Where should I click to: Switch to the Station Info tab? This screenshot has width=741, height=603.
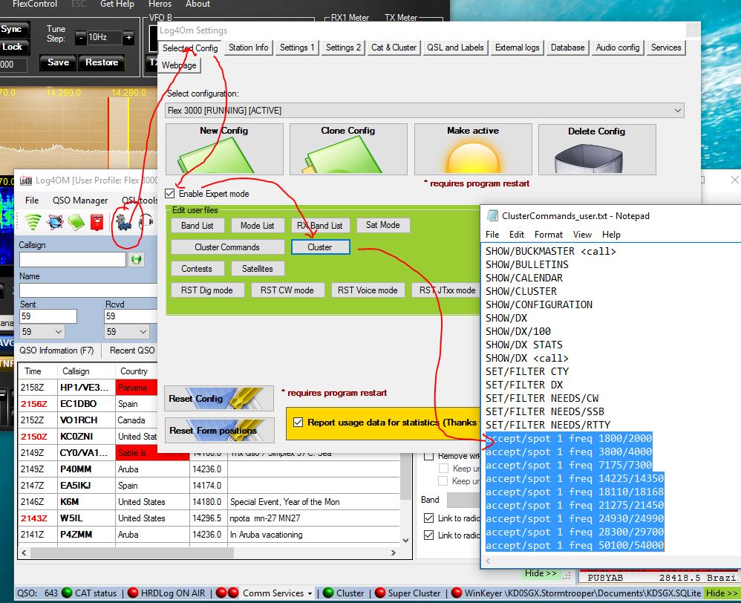pyautogui.click(x=249, y=48)
